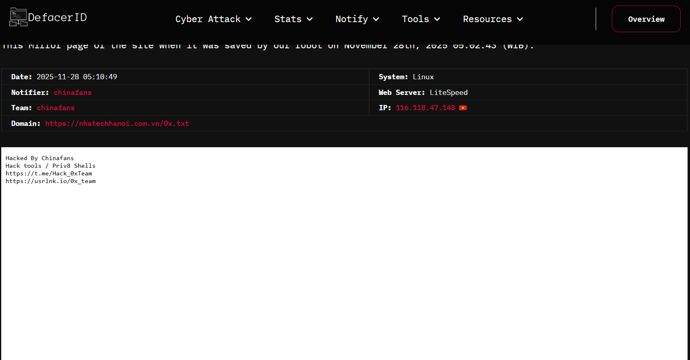Open the nhatechhanoi.com.vn domain link

tap(117, 123)
